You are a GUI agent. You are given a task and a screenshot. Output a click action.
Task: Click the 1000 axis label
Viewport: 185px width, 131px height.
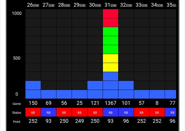[x=17, y=14]
